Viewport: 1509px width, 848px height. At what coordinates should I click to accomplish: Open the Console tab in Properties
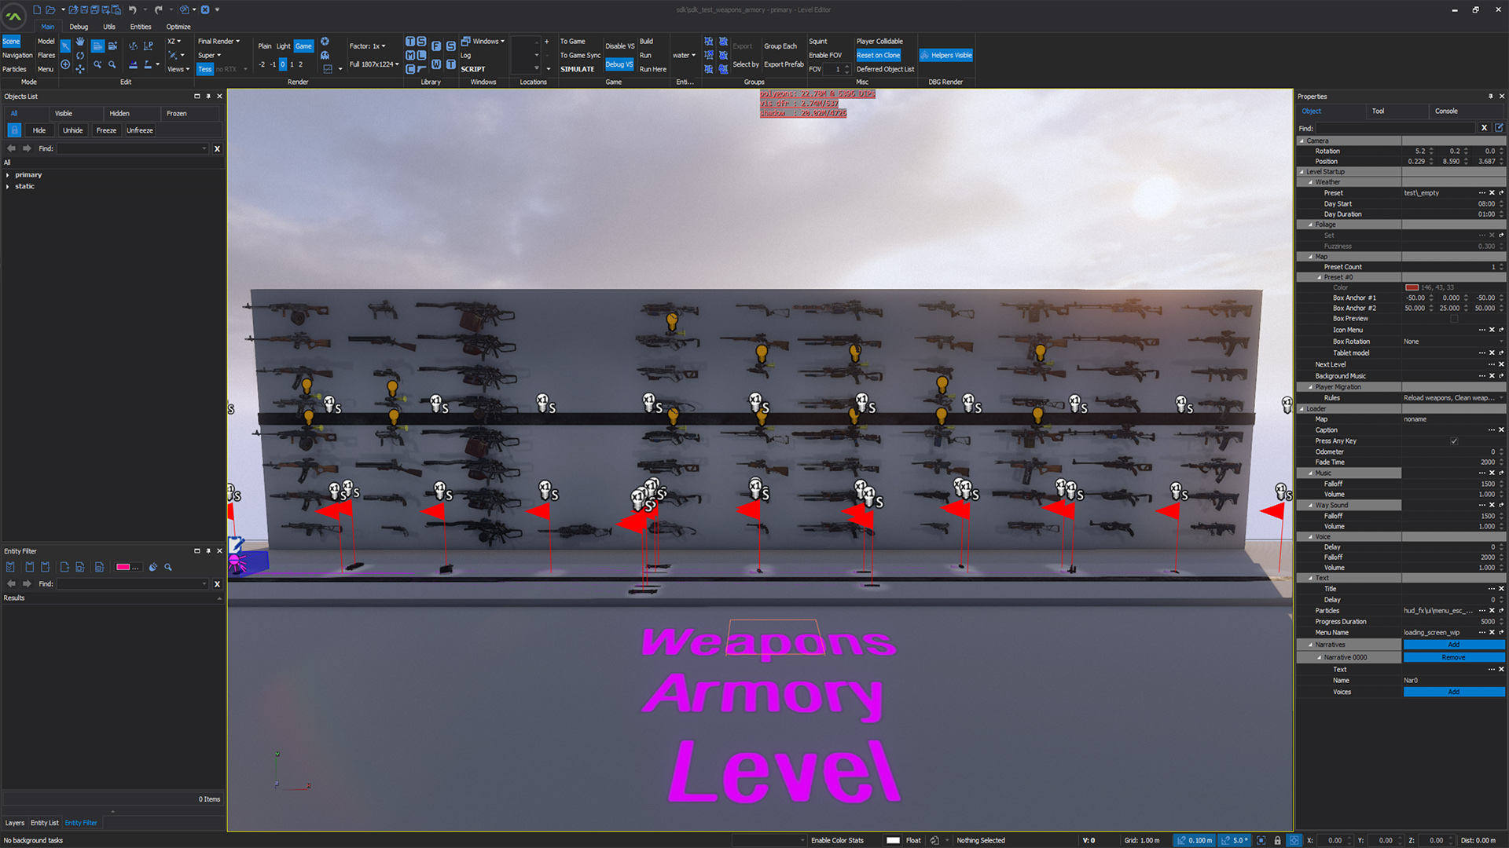coord(1445,111)
